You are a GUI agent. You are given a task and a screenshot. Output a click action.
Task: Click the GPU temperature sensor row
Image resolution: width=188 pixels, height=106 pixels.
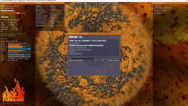[50, 12]
